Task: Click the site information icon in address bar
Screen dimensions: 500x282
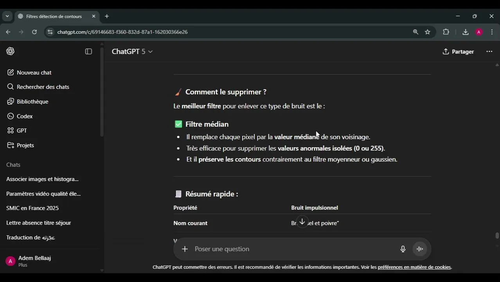Action: (x=50, y=32)
